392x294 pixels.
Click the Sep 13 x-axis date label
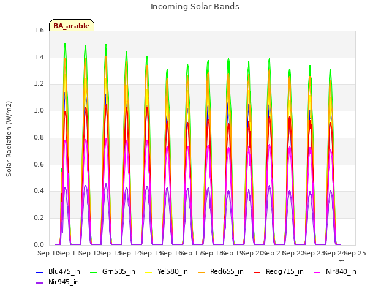110,253
